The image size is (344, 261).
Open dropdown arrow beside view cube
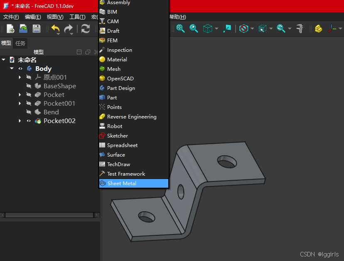[216, 29]
